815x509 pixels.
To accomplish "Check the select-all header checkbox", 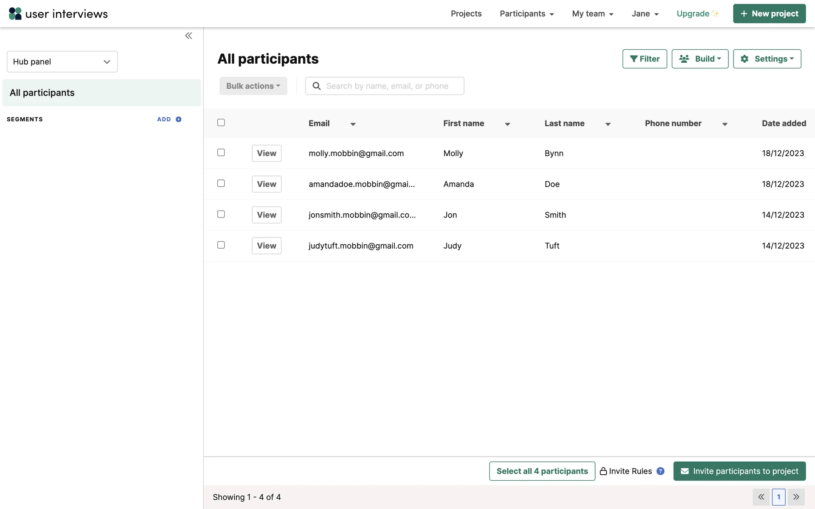I will [221, 123].
